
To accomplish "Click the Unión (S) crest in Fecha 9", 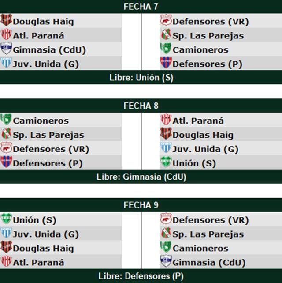I will [6, 219].
